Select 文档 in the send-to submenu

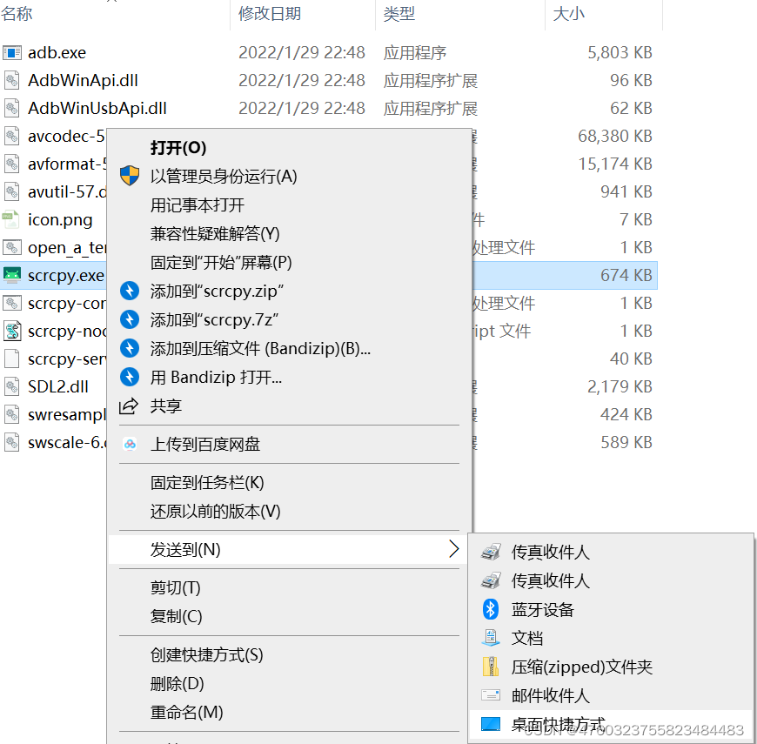click(527, 638)
